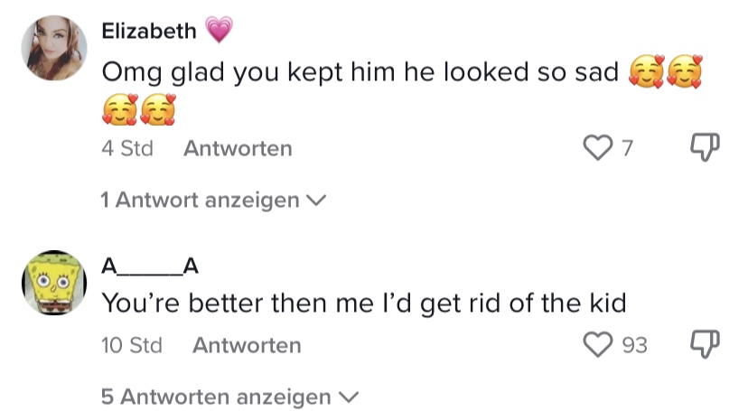
Task: Like Elizabeth's comment with the heart icon
Action: tap(598, 147)
